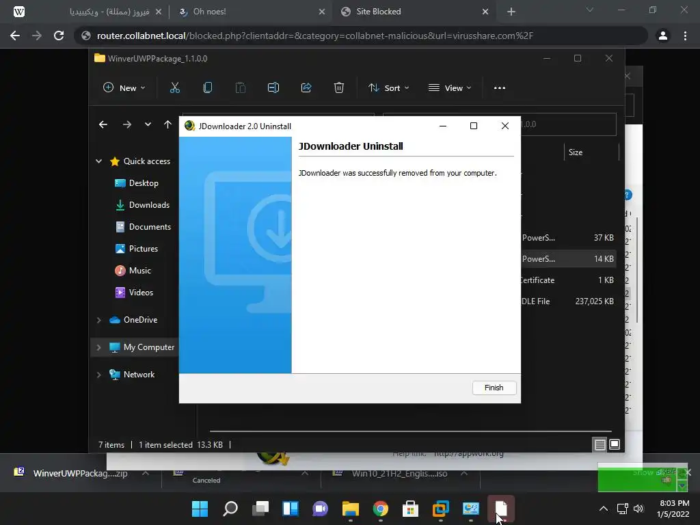Open the clock showing 8:03 PM
Screen dimensions: 700x525
(x=673, y=509)
